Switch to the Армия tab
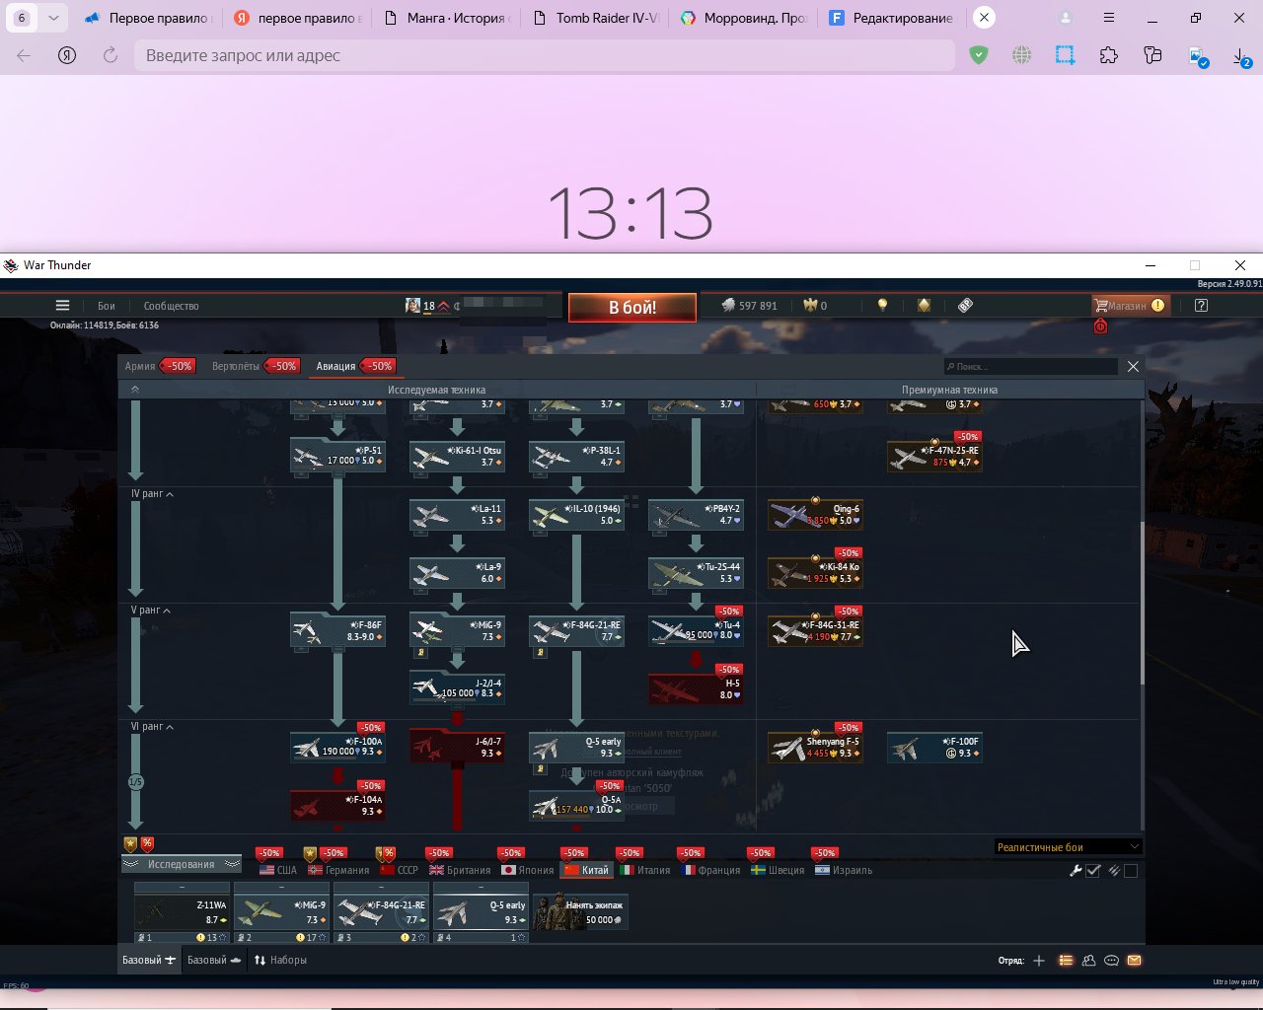 pyautogui.click(x=140, y=366)
